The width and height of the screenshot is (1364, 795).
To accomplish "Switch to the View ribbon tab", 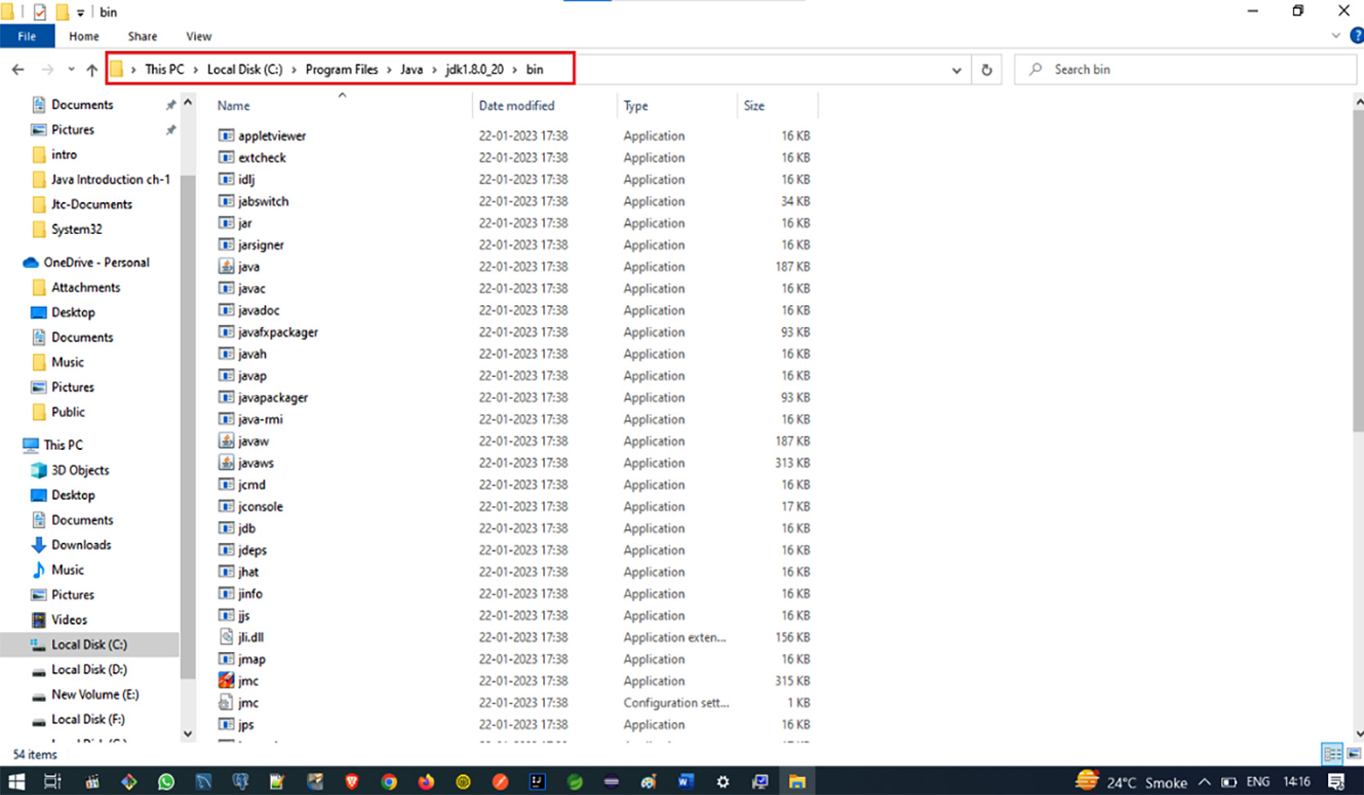I will [198, 36].
